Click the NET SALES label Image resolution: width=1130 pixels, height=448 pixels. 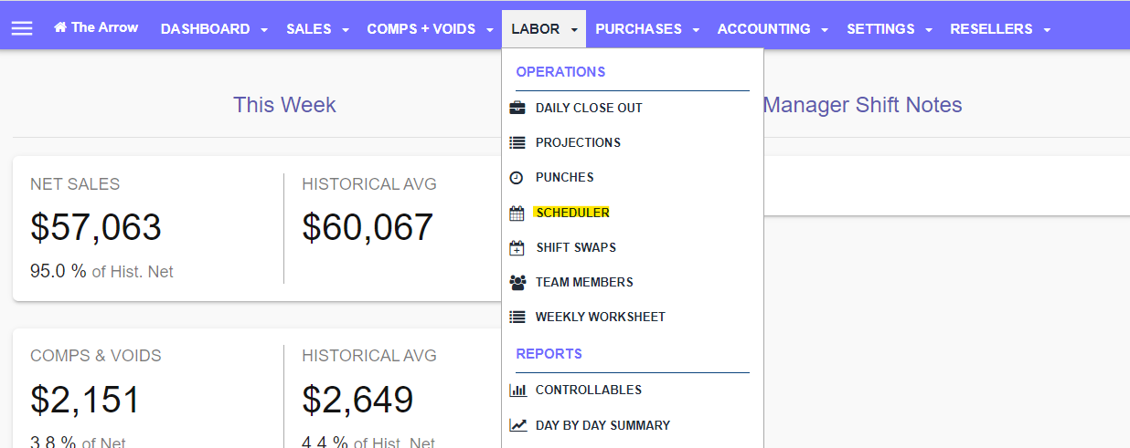75,184
